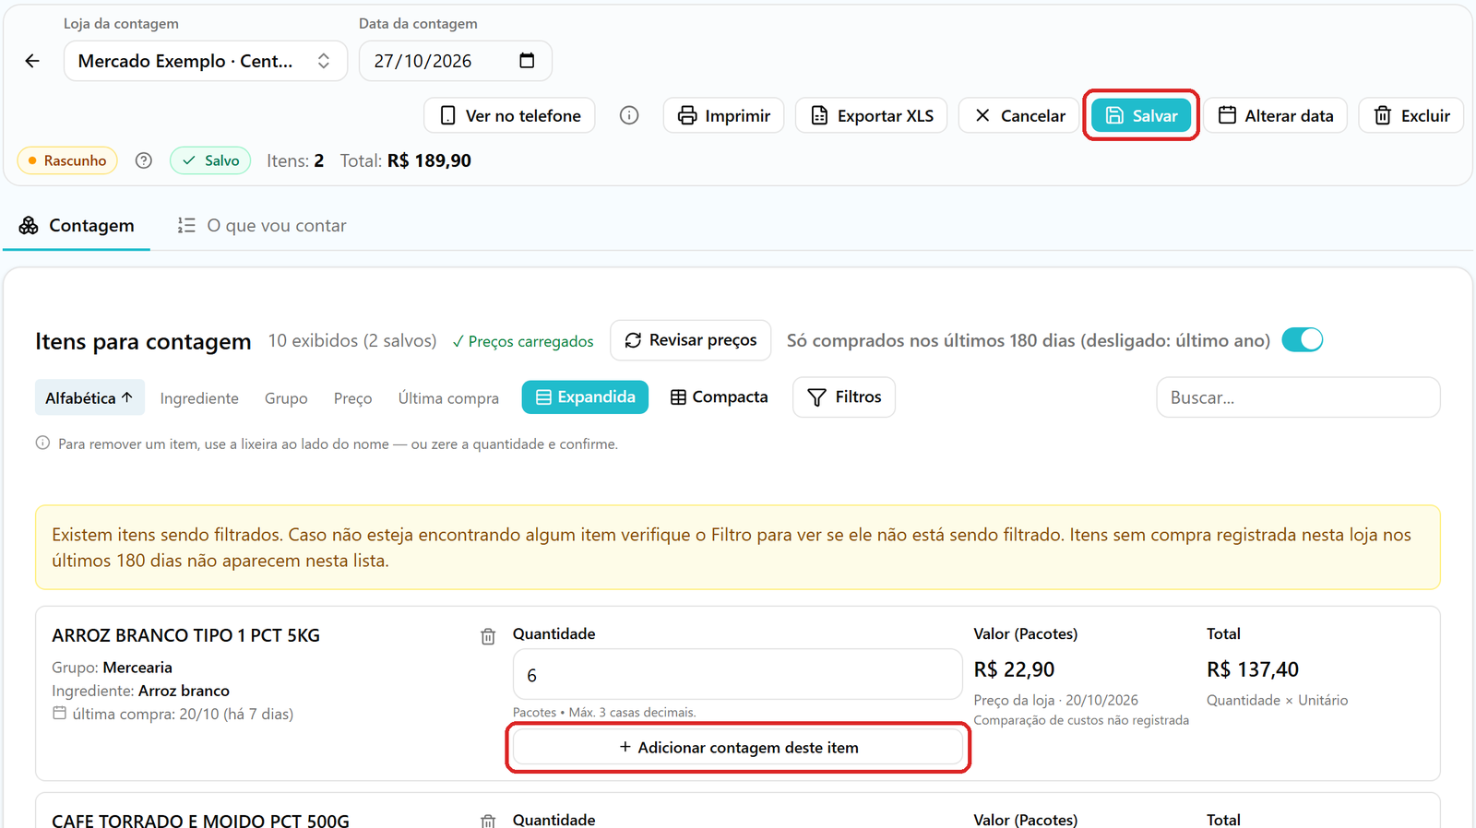This screenshot has height=828, width=1476.
Task: Click Ver no telefone button
Action: tap(509, 115)
